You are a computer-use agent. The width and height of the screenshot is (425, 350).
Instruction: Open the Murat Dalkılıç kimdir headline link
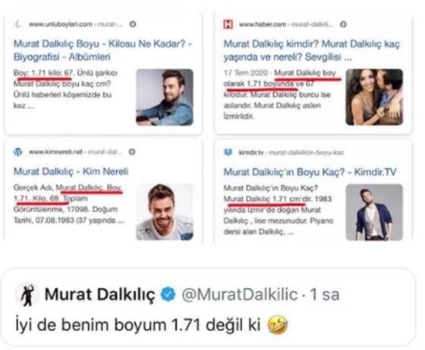click(x=311, y=50)
